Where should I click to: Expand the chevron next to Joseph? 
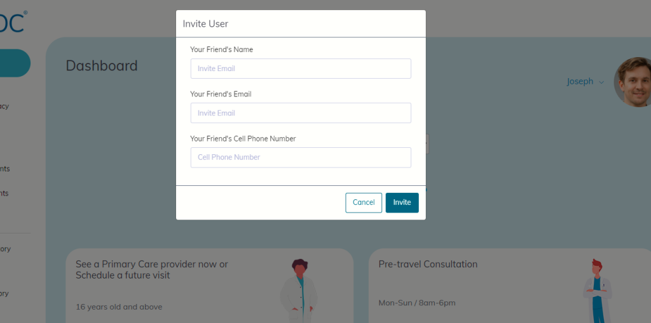click(601, 82)
